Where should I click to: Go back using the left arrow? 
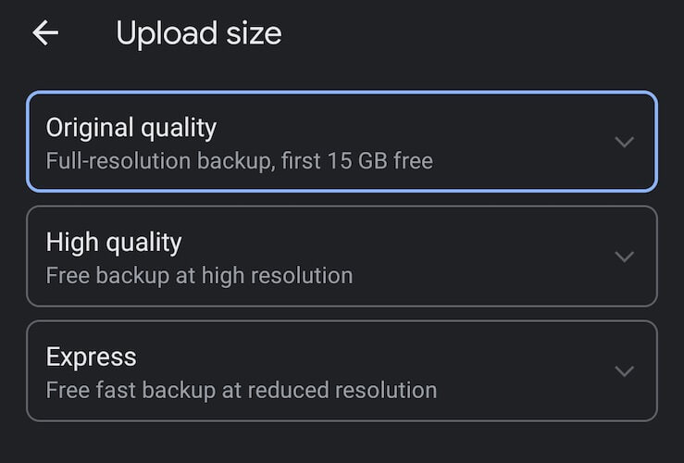pyautogui.click(x=44, y=33)
